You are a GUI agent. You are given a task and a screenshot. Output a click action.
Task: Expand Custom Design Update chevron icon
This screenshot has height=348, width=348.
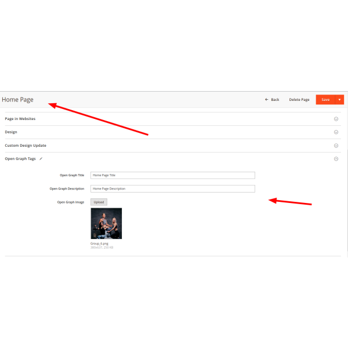[x=336, y=146]
